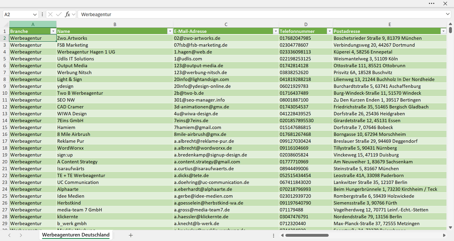This screenshot has height=241, width=454.
Task: Select email 4u@wiwa-design.de
Action: pos(226,114)
